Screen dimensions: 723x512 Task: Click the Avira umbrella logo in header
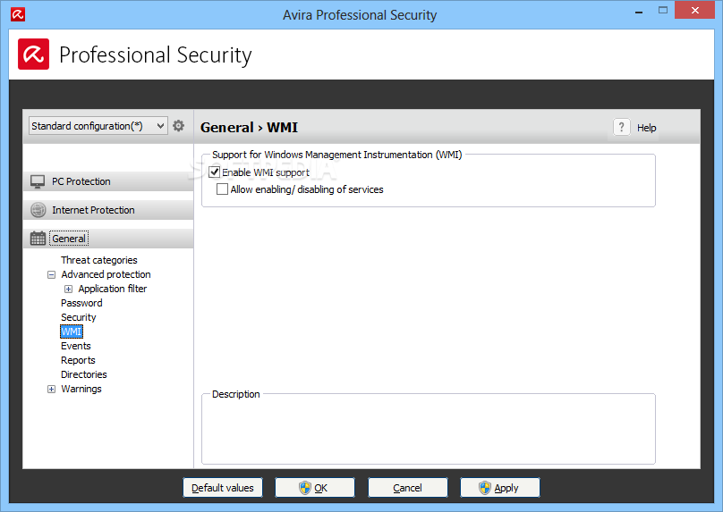(33, 55)
